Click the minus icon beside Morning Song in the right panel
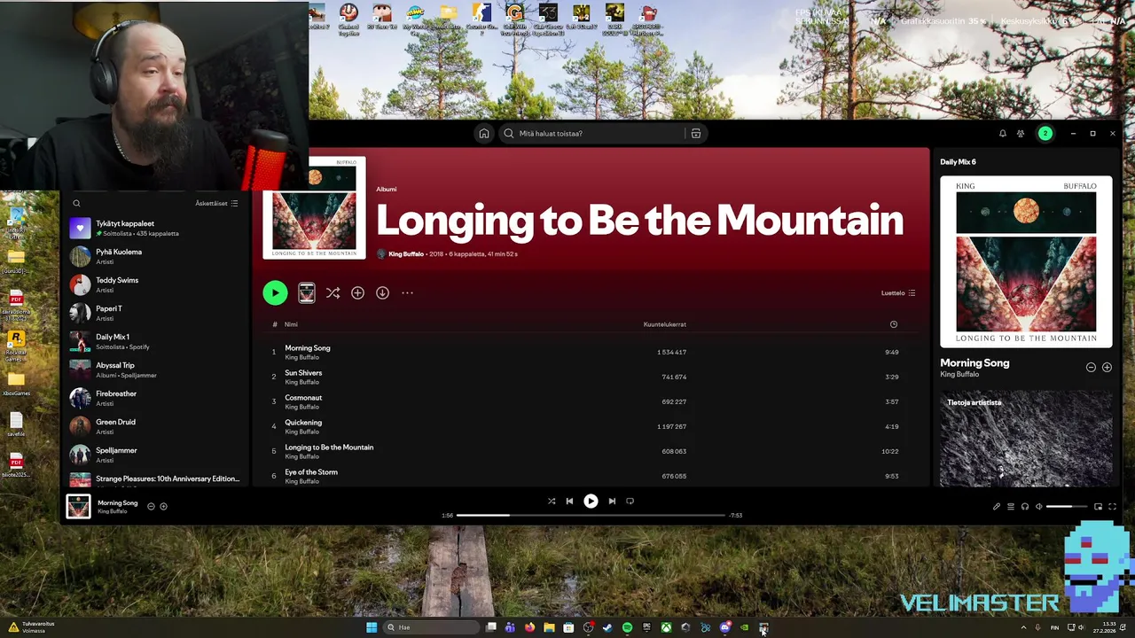The image size is (1135, 638). click(x=1091, y=368)
